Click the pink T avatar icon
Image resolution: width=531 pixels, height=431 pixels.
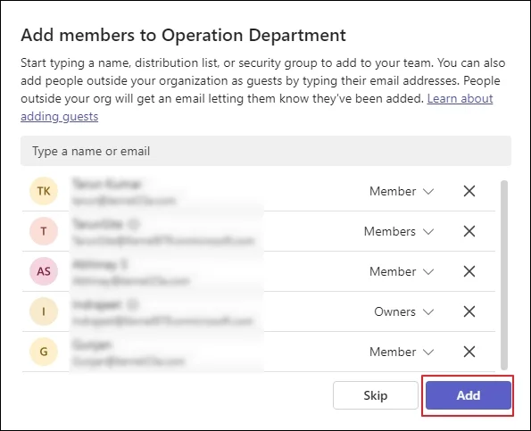[44, 231]
